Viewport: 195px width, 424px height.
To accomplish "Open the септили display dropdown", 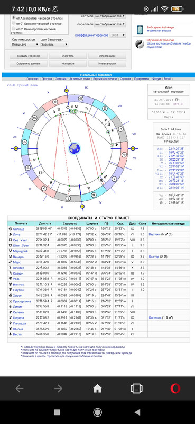I will 110,16.
